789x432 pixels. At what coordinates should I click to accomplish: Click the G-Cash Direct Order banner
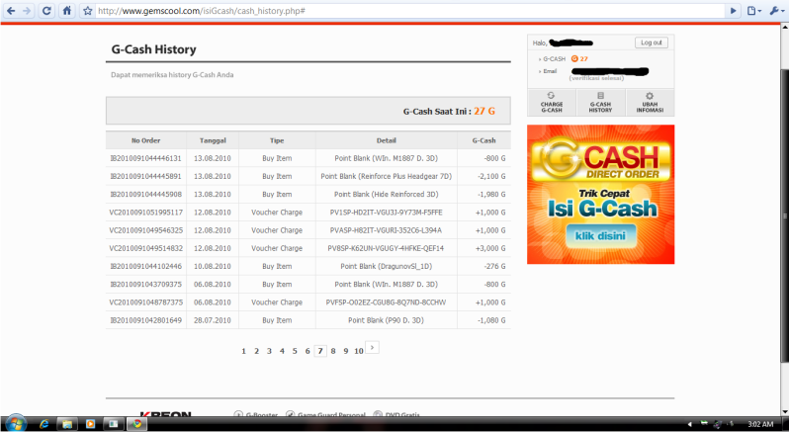pos(600,194)
